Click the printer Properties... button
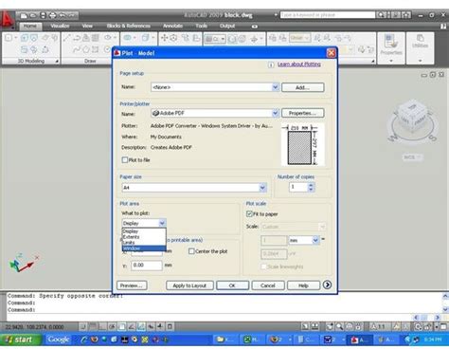Viewport: 449px width, 349px height. tap(303, 113)
